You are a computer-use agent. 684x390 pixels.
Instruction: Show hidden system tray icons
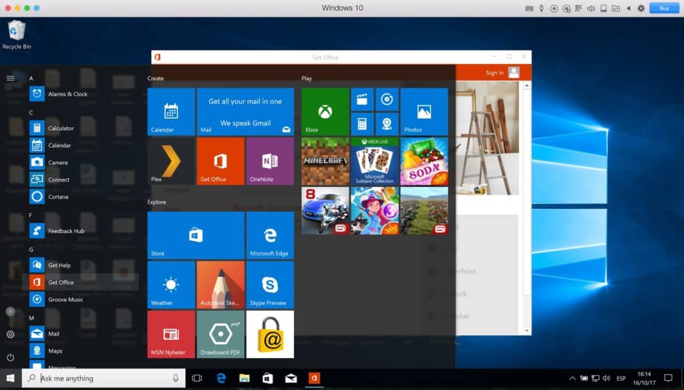pos(572,378)
